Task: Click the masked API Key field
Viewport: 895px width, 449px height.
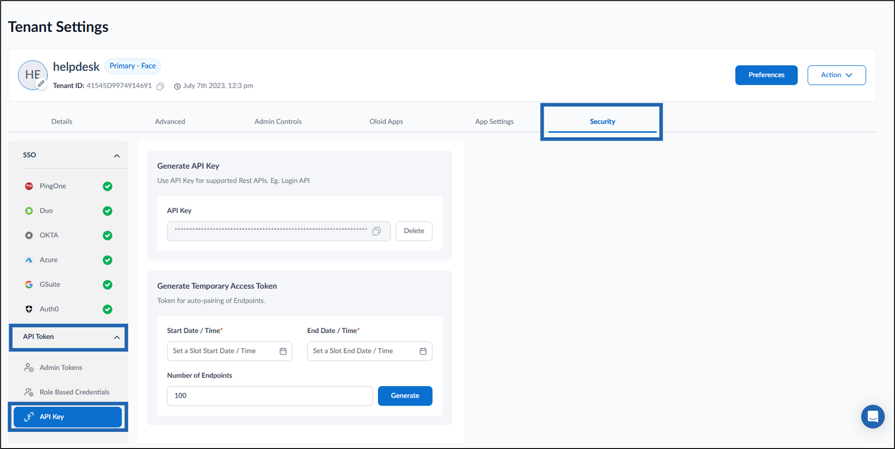Action: tap(279, 231)
